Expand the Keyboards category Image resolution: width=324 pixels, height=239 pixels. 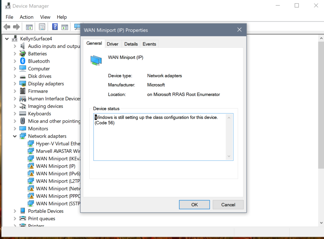pos(15,114)
